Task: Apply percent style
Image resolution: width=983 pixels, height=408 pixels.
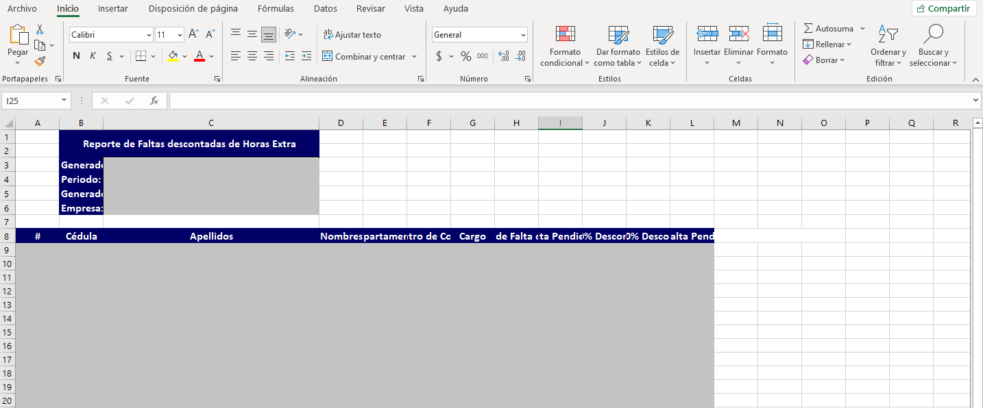Action: (466, 56)
